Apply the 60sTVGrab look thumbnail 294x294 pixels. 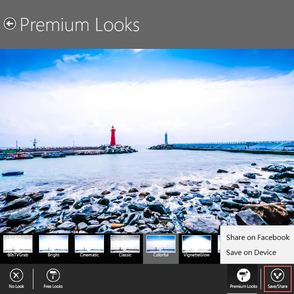point(18,244)
